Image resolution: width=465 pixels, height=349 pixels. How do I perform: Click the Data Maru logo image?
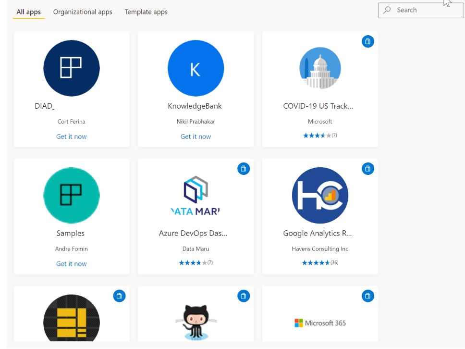pyautogui.click(x=196, y=195)
